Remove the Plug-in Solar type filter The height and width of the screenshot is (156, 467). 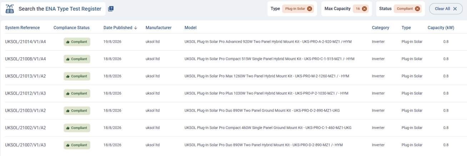tap(310, 9)
